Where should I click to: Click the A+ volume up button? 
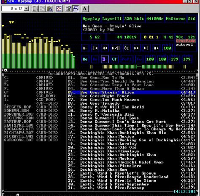pyautogui.click(x=156, y=48)
